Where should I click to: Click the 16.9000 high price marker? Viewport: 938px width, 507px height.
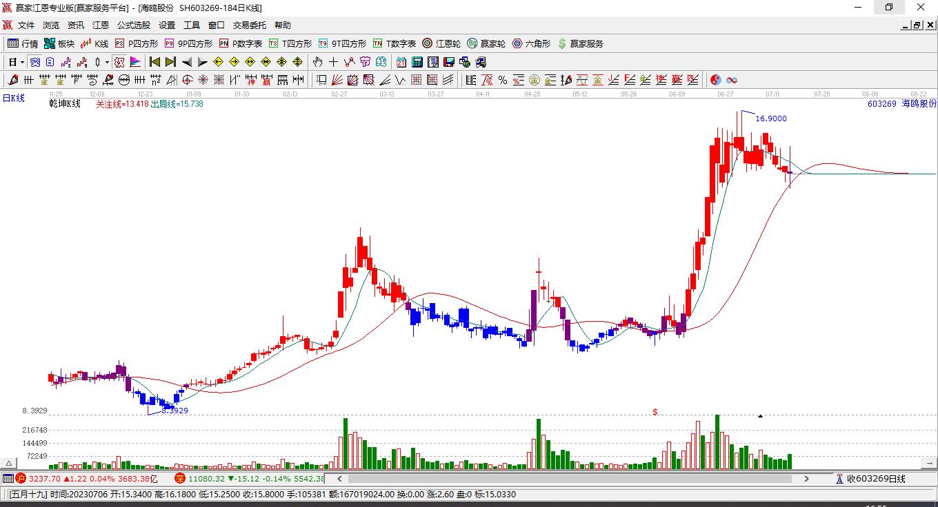click(771, 118)
